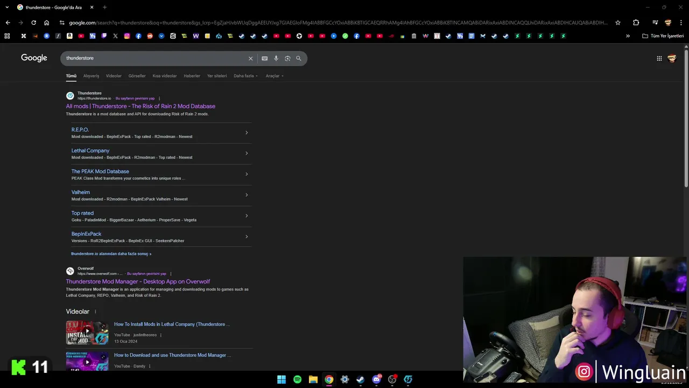This screenshot has width=689, height=388.
Task: Open Steam from the taskbar
Action: 360,379
